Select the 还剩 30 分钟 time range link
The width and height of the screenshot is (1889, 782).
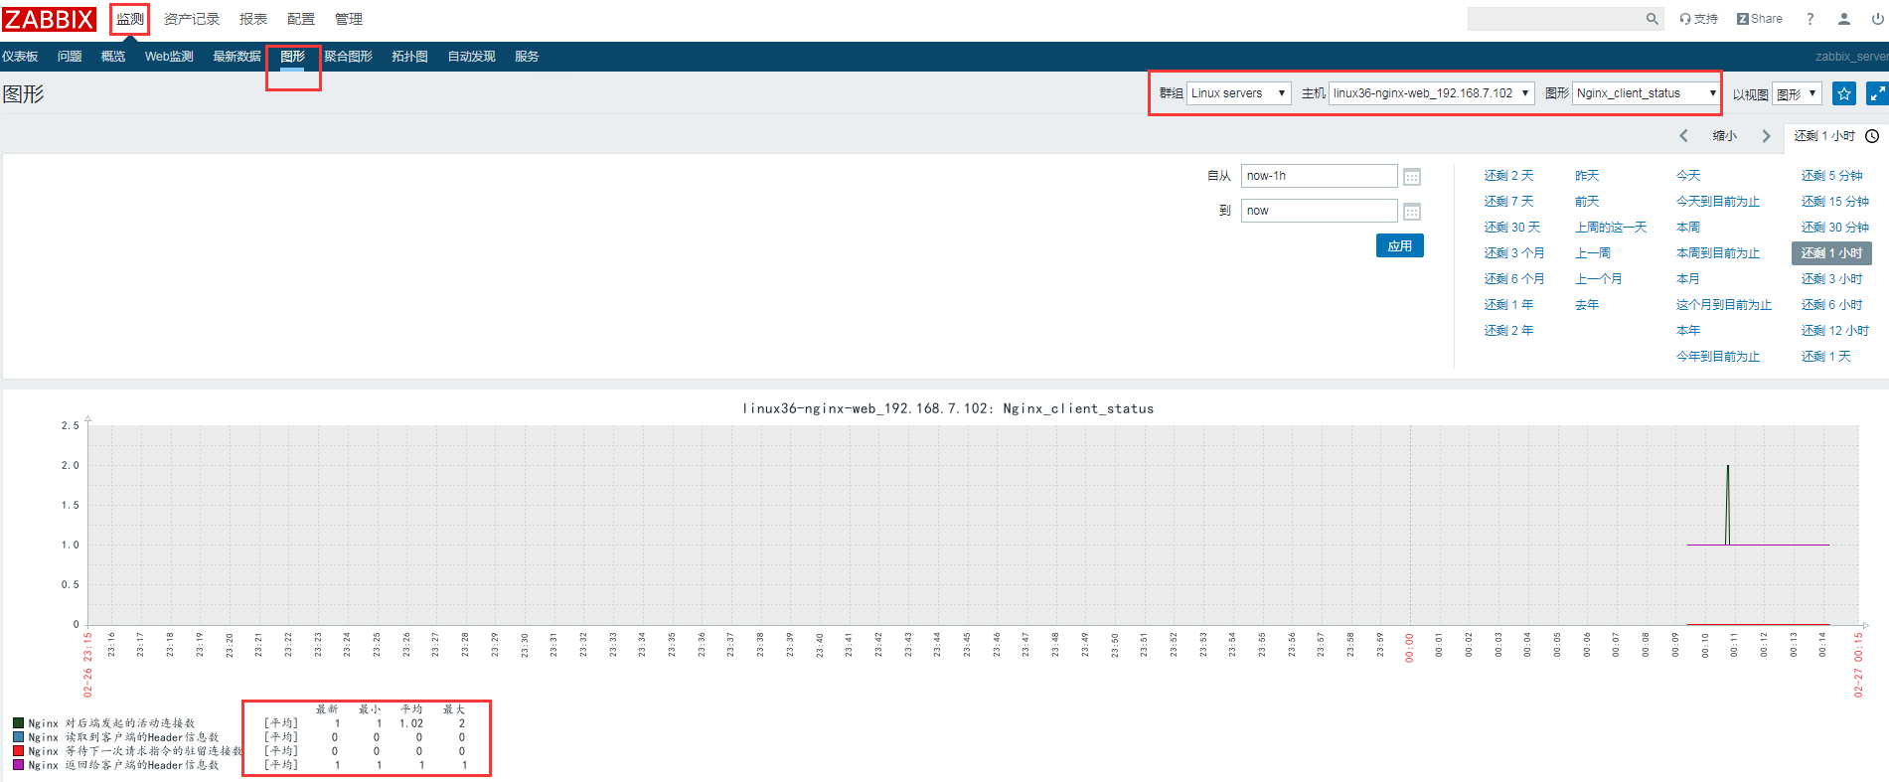click(1834, 228)
